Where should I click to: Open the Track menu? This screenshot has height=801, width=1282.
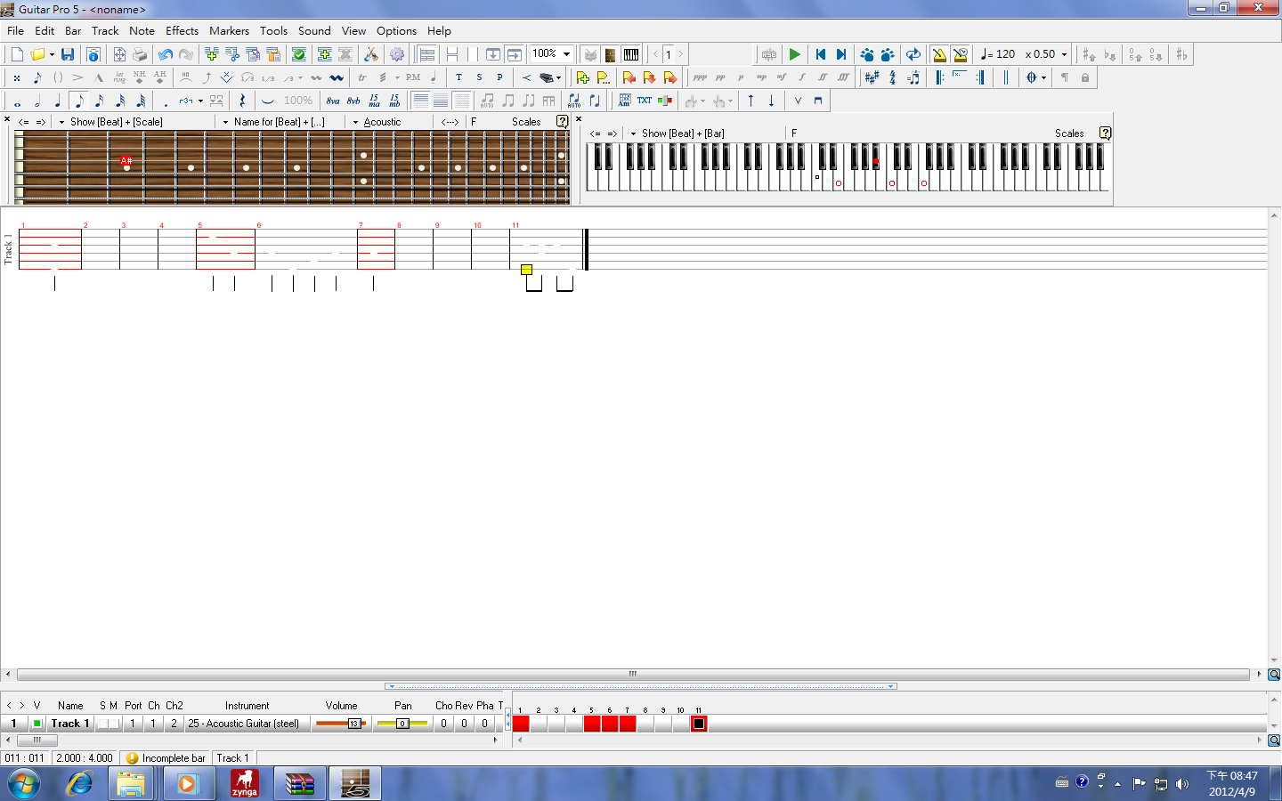click(105, 30)
